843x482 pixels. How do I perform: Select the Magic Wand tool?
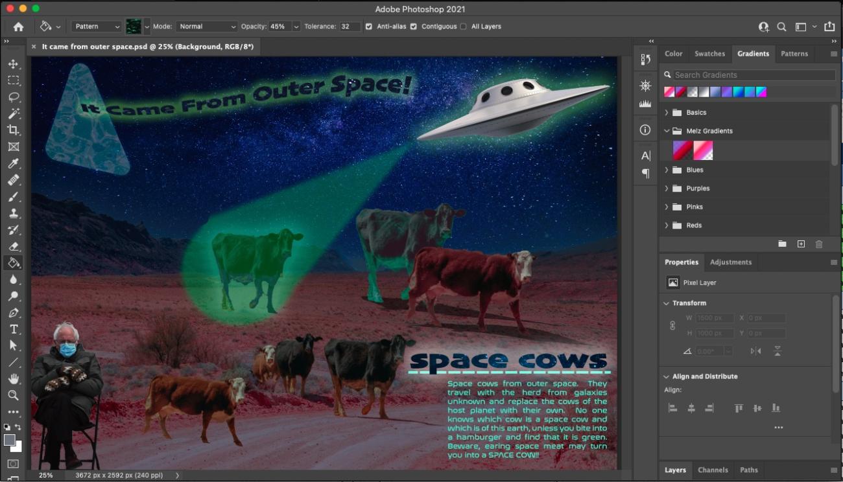coord(14,113)
